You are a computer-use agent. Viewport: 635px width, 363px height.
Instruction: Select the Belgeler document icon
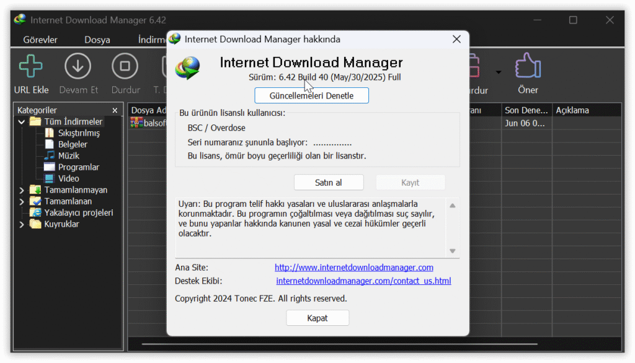tap(50, 144)
